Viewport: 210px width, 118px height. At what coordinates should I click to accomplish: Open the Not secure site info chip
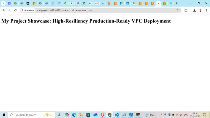pos(28,10)
